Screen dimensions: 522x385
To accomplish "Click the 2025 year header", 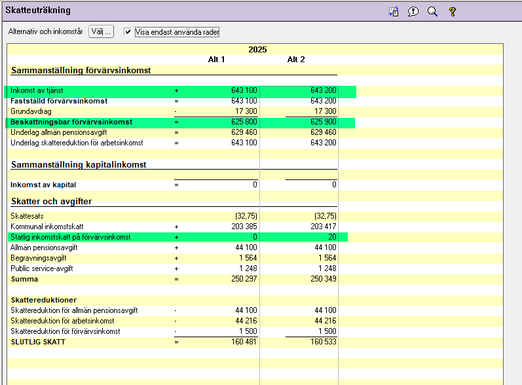I will 257,50.
